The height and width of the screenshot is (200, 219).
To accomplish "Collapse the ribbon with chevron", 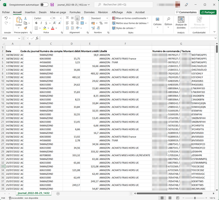I will 214,32.
